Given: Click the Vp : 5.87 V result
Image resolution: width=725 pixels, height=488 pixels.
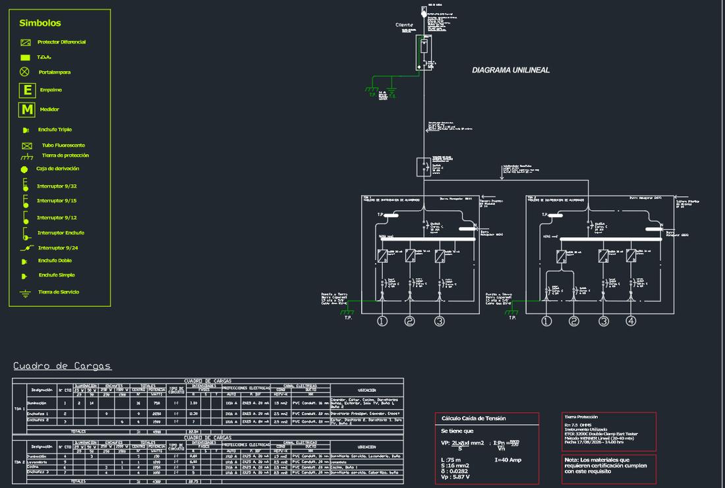Looking at the screenshot, I should 455,477.
